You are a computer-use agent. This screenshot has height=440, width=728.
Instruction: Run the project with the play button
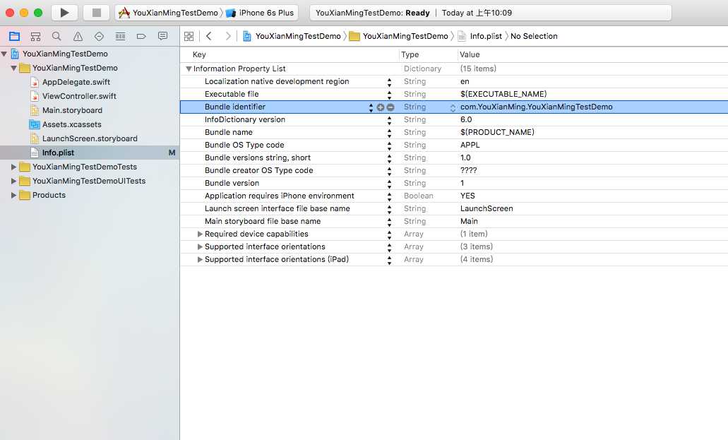coord(64,13)
